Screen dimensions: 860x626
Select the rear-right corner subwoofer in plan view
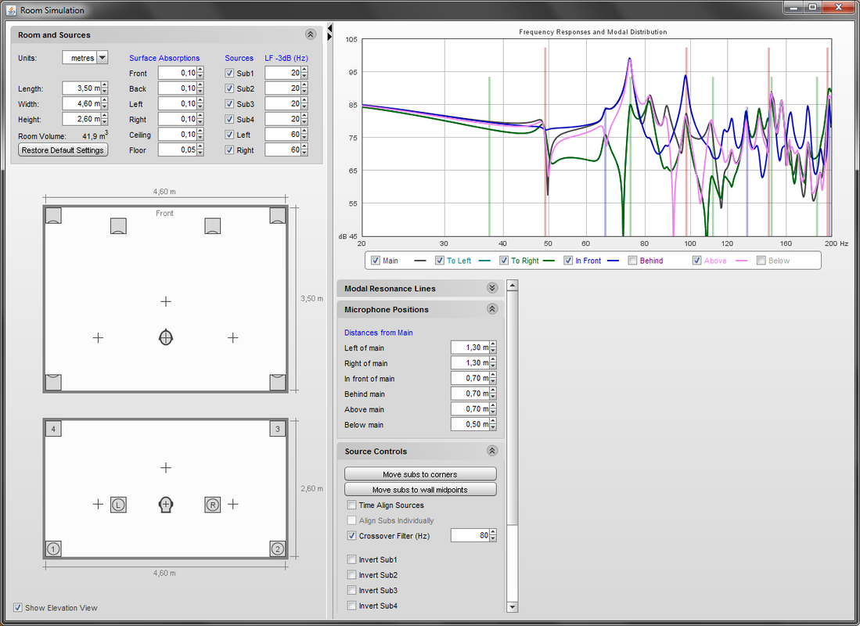coord(278,382)
